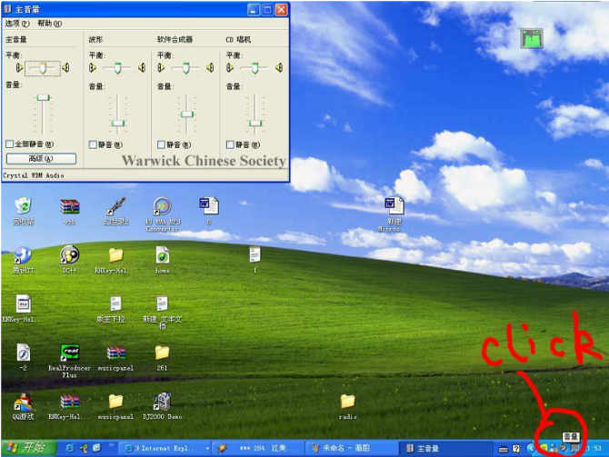Image resolution: width=609 pixels, height=457 pixels.
Task: Switch to the 主音量 taskbar button
Action: [x=446, y=448]
